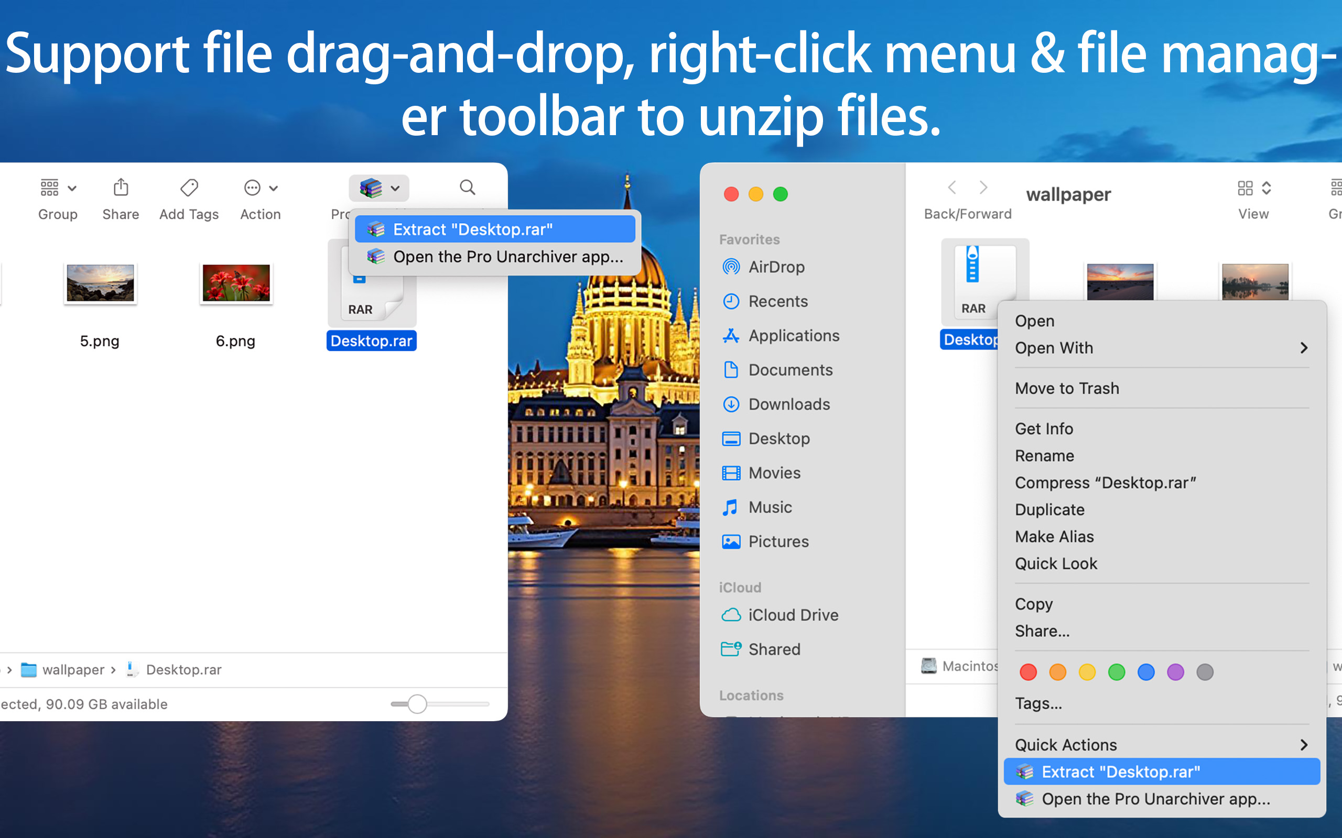The width and height of the screenshot is (1342, 838).
Task: Click the Pro Unarchiver toolbar icon
Action: [371, 189]
